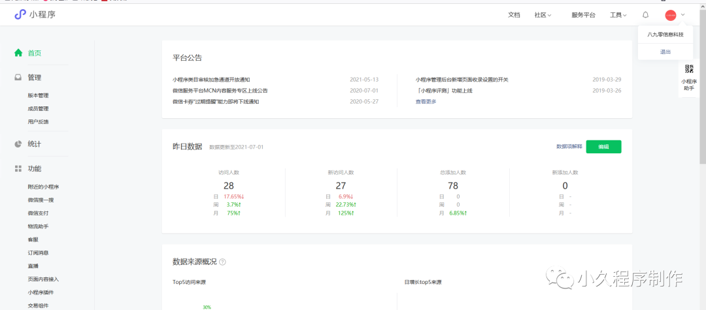Screen dimensions: 706x310
Task: Open 服务平台 in the top navigation
Action: pyautogui.click(x=583, y=14)
